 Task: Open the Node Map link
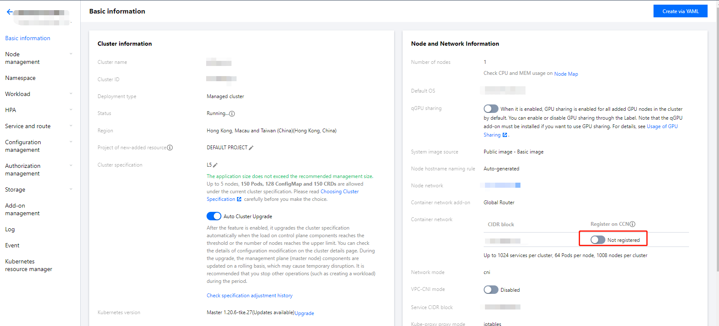(x=566, y=74)
